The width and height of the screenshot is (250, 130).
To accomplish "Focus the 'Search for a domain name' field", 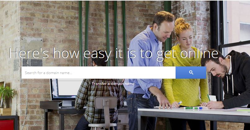I will point(99,73).
